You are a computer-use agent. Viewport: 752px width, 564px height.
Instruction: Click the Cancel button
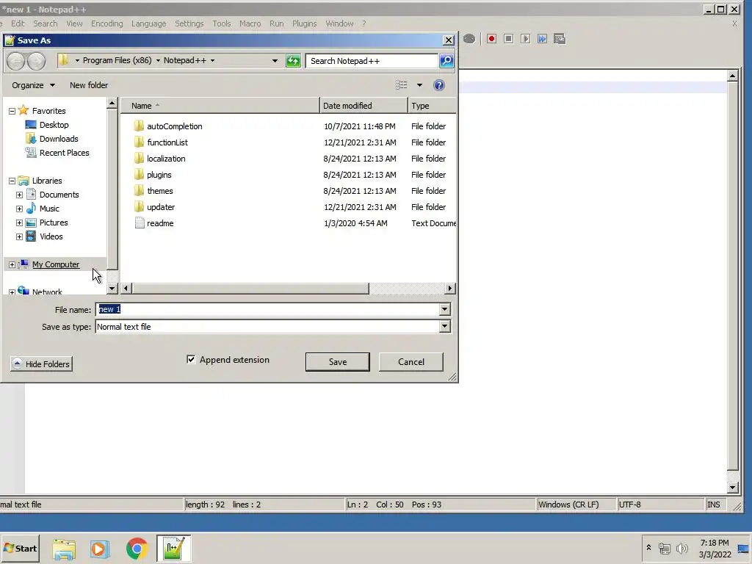[x=411, y=362]
